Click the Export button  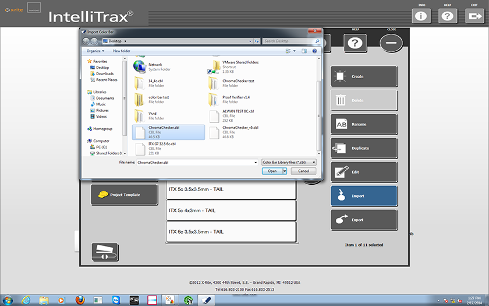click(364, 220)
